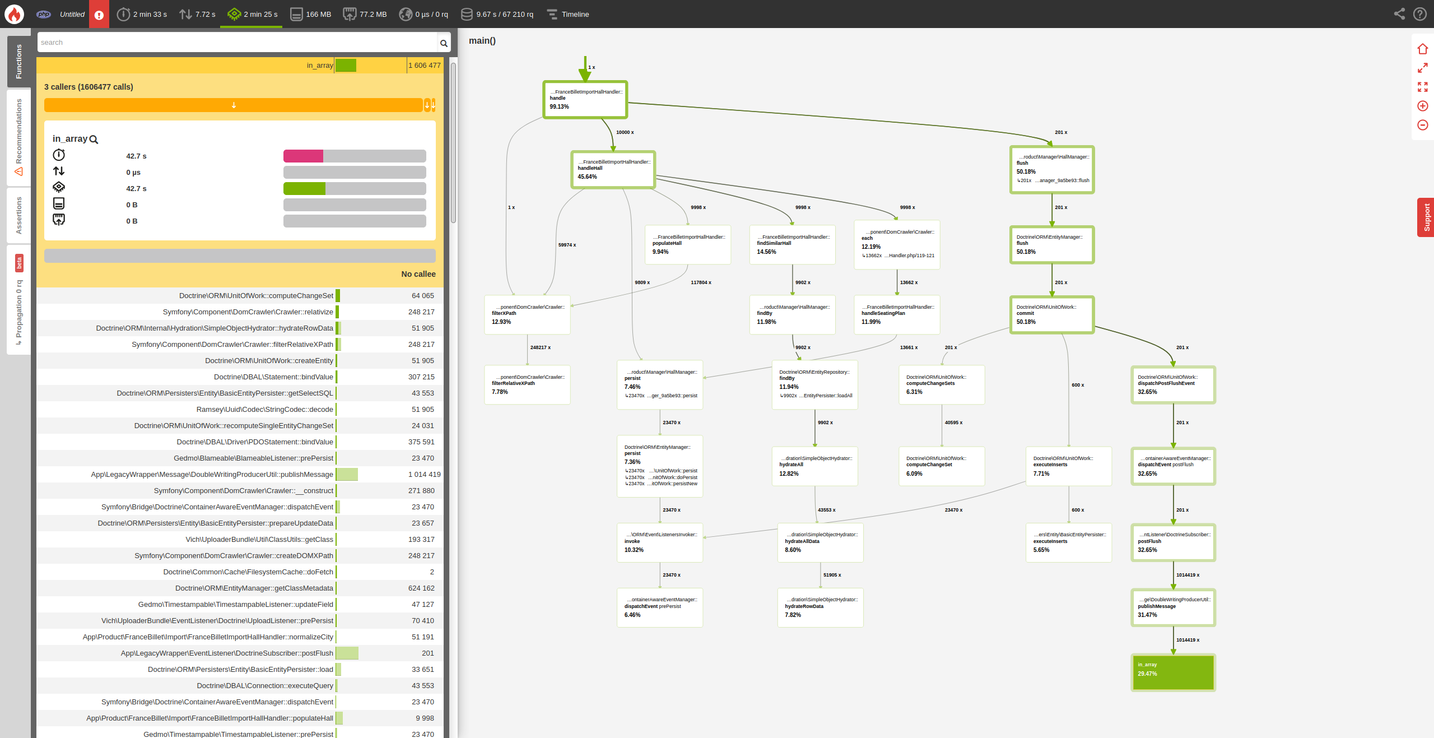
Task: Click the UnitOfWork commit 50.18% node
Action: click(x=1051, y=315)
